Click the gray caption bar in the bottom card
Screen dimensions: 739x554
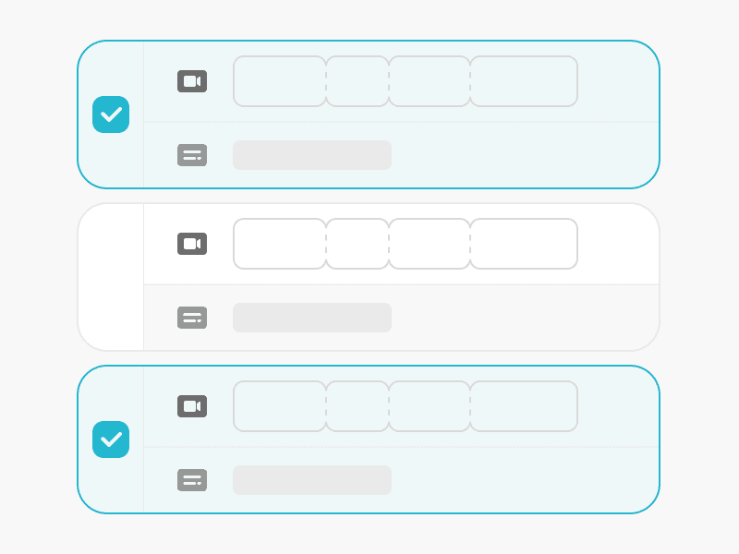(312, 480)
